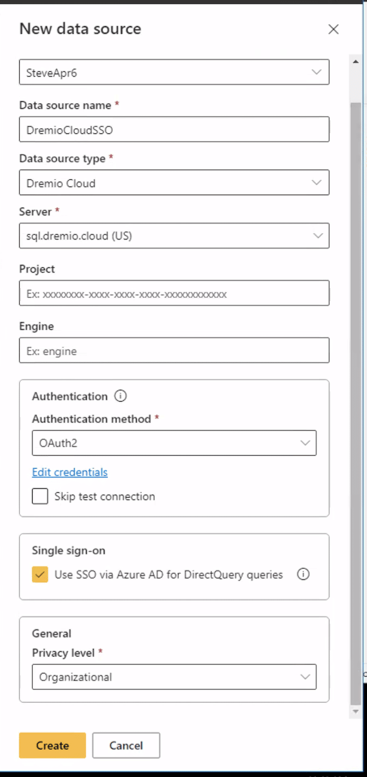Image resolution: width=367 pixels, height=777 pixels.
Task: Disable SSO via Azure AD for DirectQuery queries
Action: point(39,574)
